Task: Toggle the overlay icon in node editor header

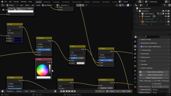Action: 128,5
